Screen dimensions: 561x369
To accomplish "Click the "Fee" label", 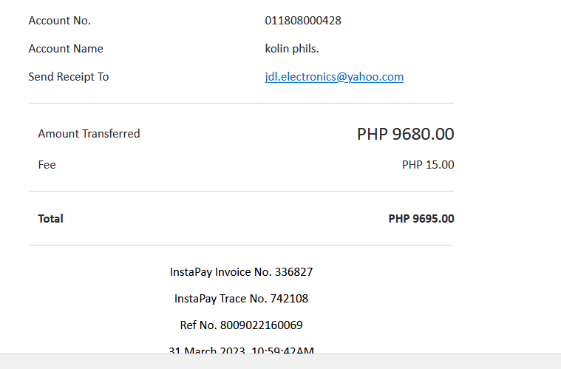I will pos(47,165).
